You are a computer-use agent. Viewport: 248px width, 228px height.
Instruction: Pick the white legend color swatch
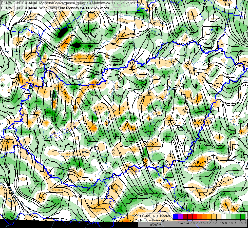[224, 217]
